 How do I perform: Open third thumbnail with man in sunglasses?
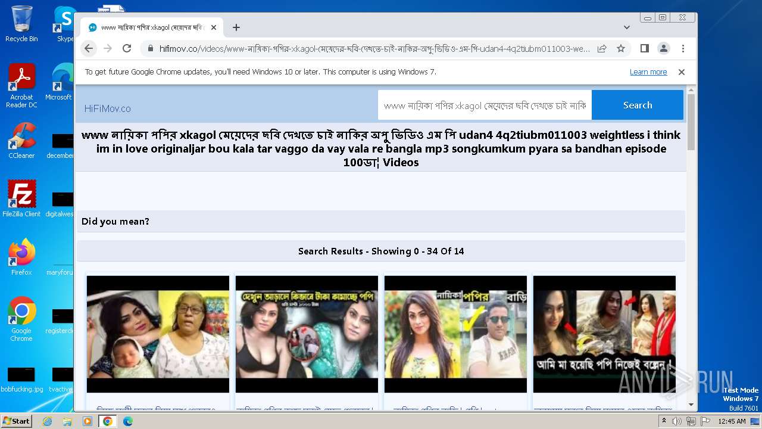[x=455, y=334]
